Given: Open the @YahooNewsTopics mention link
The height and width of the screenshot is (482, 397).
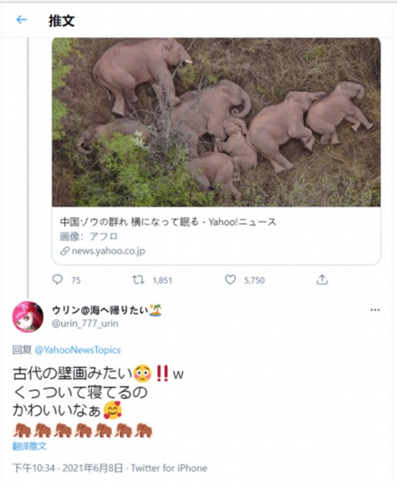Looking at the screenshot, I should 78,350.
